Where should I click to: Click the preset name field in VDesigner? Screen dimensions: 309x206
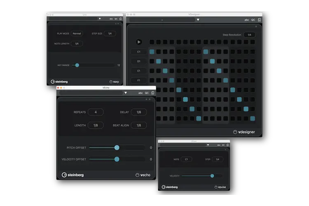click(162, 20)
